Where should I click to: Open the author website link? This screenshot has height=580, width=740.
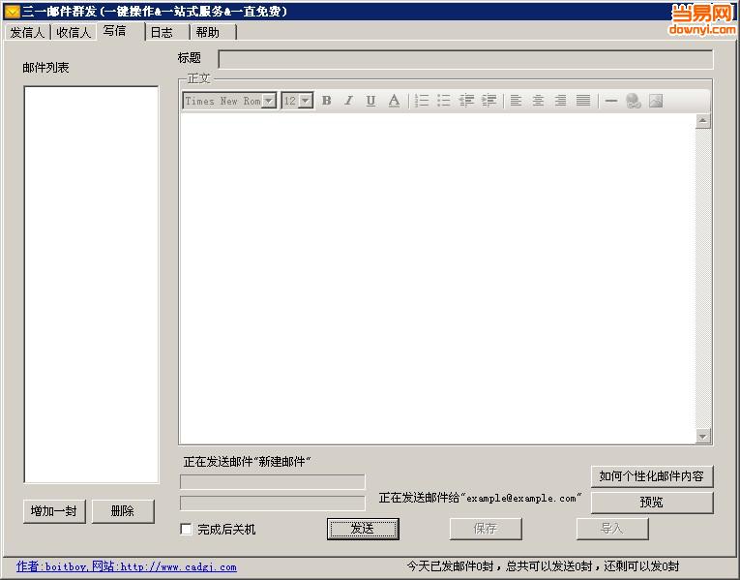(x=127, y=566)
